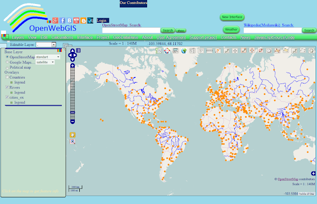Image resolution: width=317 pixels, height=204 pixels.
Task: Select the Google Maps base layer radio
Action: (x=7, y=62)
